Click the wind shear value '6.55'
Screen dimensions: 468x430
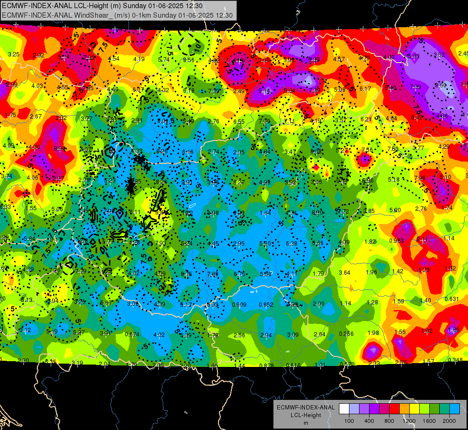239,121
